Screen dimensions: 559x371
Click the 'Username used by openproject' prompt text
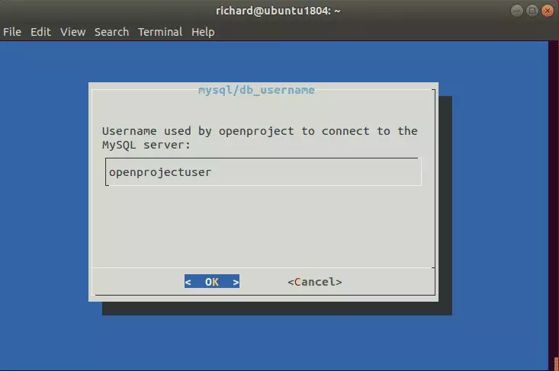point(259,138)
